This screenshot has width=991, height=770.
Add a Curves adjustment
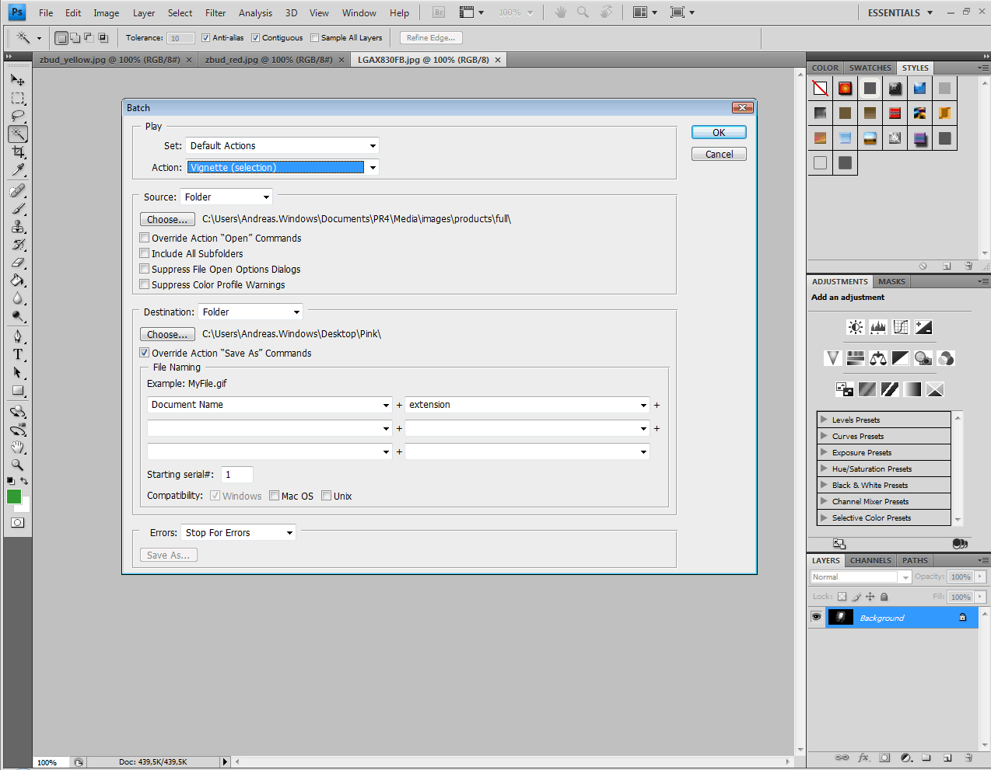[900, 327]
